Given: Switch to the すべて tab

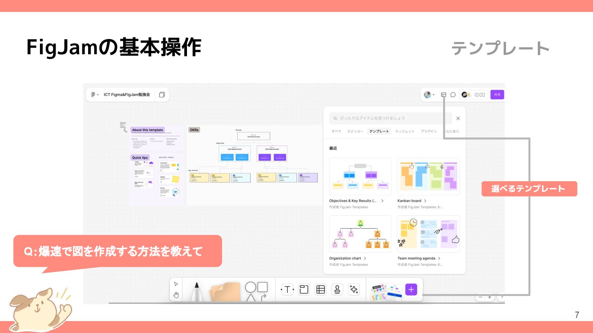Looking at the screenshot, I should click(336, 131).
